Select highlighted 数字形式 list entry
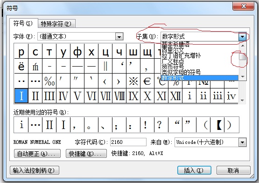This screenshot has width=259, height=183. click(200, 78)
